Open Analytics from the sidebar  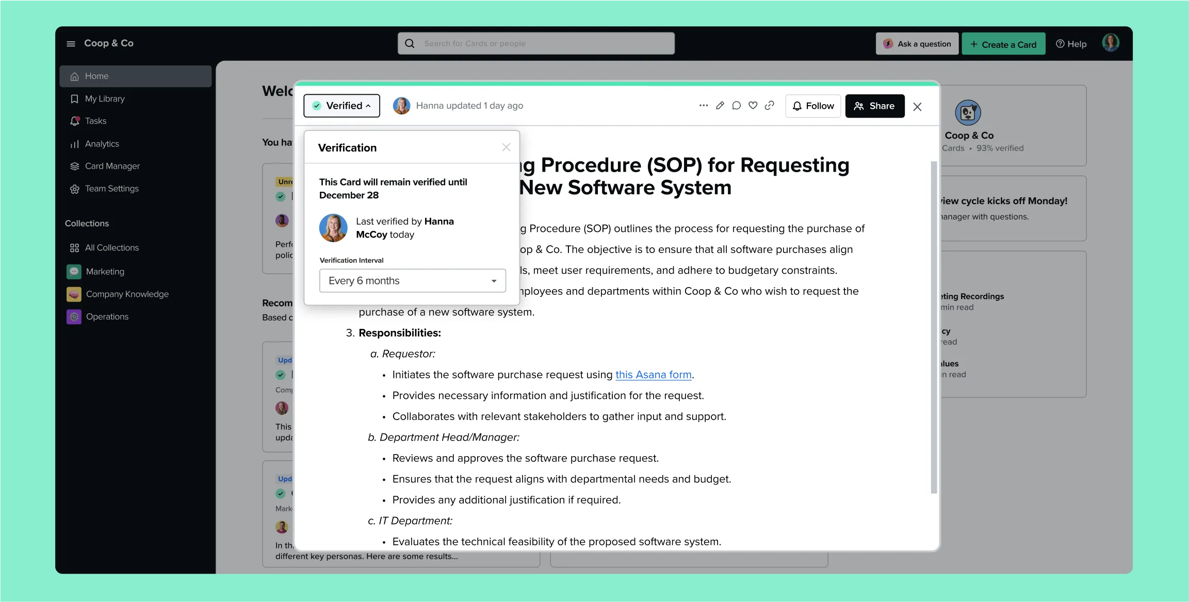[x=101, y=143]
